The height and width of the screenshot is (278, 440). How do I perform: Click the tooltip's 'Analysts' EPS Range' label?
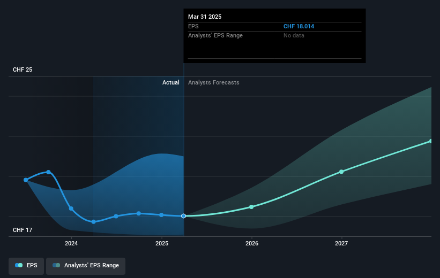[215, 36]
